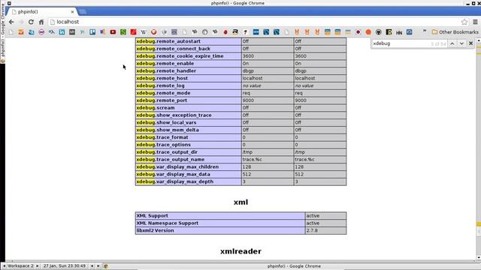Select the xdebug.remote_handler directive

pyautogui.click(x=166, y=70)
